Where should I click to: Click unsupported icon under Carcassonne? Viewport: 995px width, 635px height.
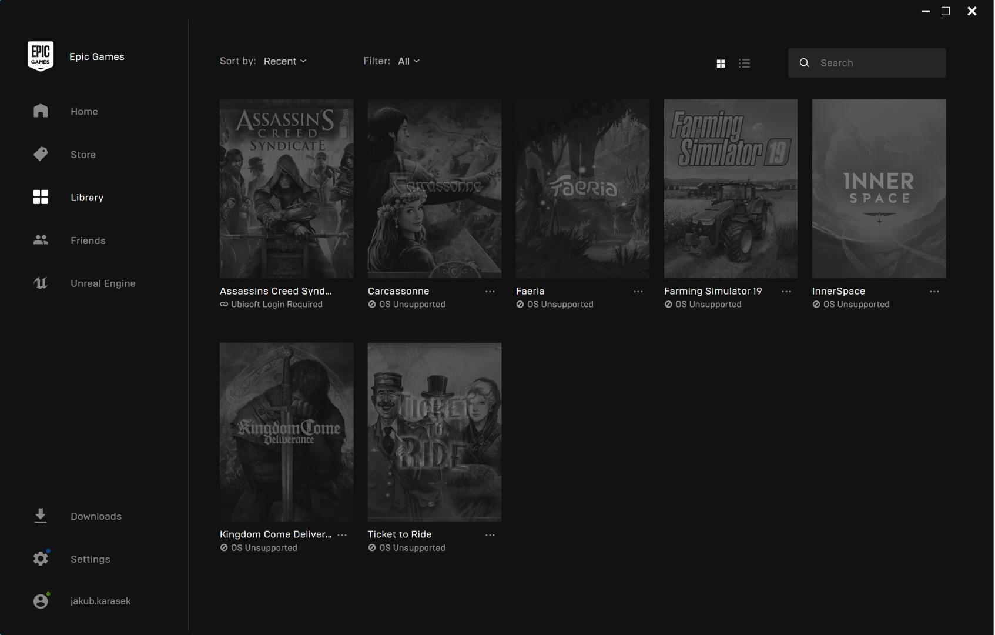[372, 304]
